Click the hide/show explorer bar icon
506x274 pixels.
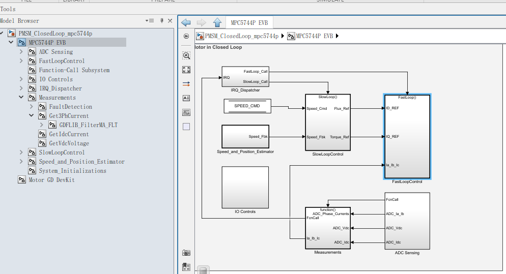pyautogui.click(x=186, y=36)
